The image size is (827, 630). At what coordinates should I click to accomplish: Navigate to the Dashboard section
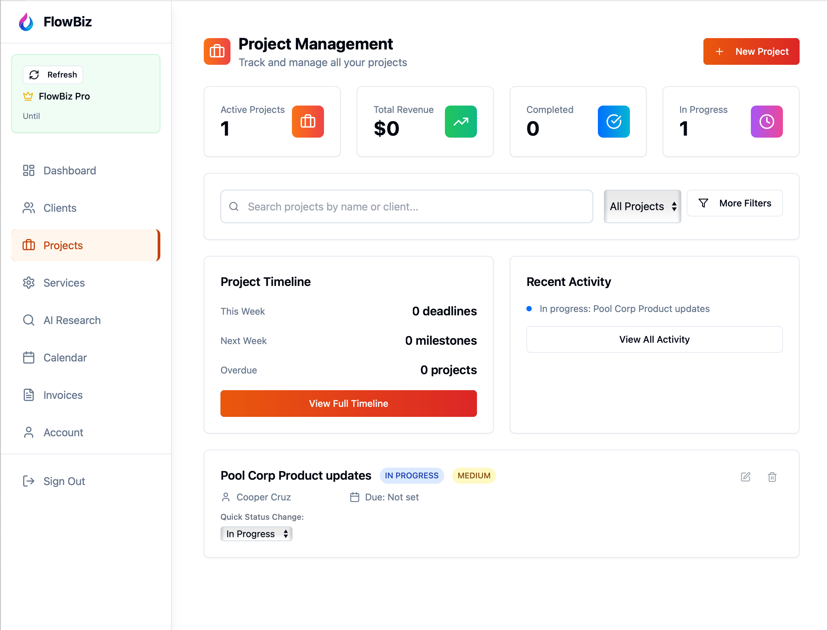[70, 171]
